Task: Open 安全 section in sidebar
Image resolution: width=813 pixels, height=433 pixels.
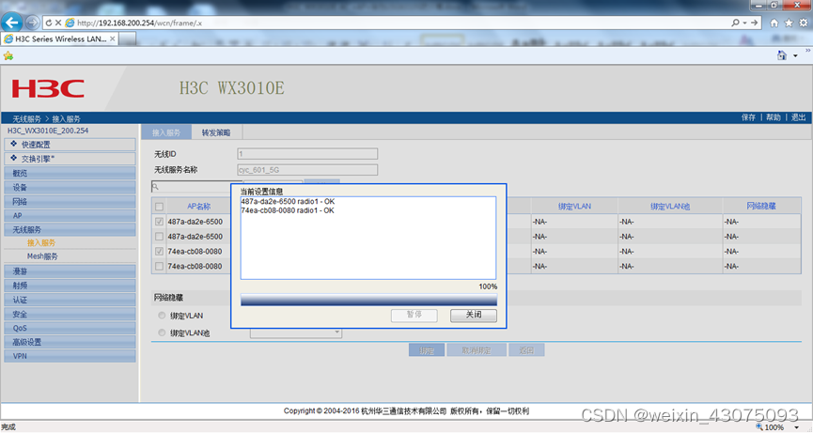Action: coord(70,314)
